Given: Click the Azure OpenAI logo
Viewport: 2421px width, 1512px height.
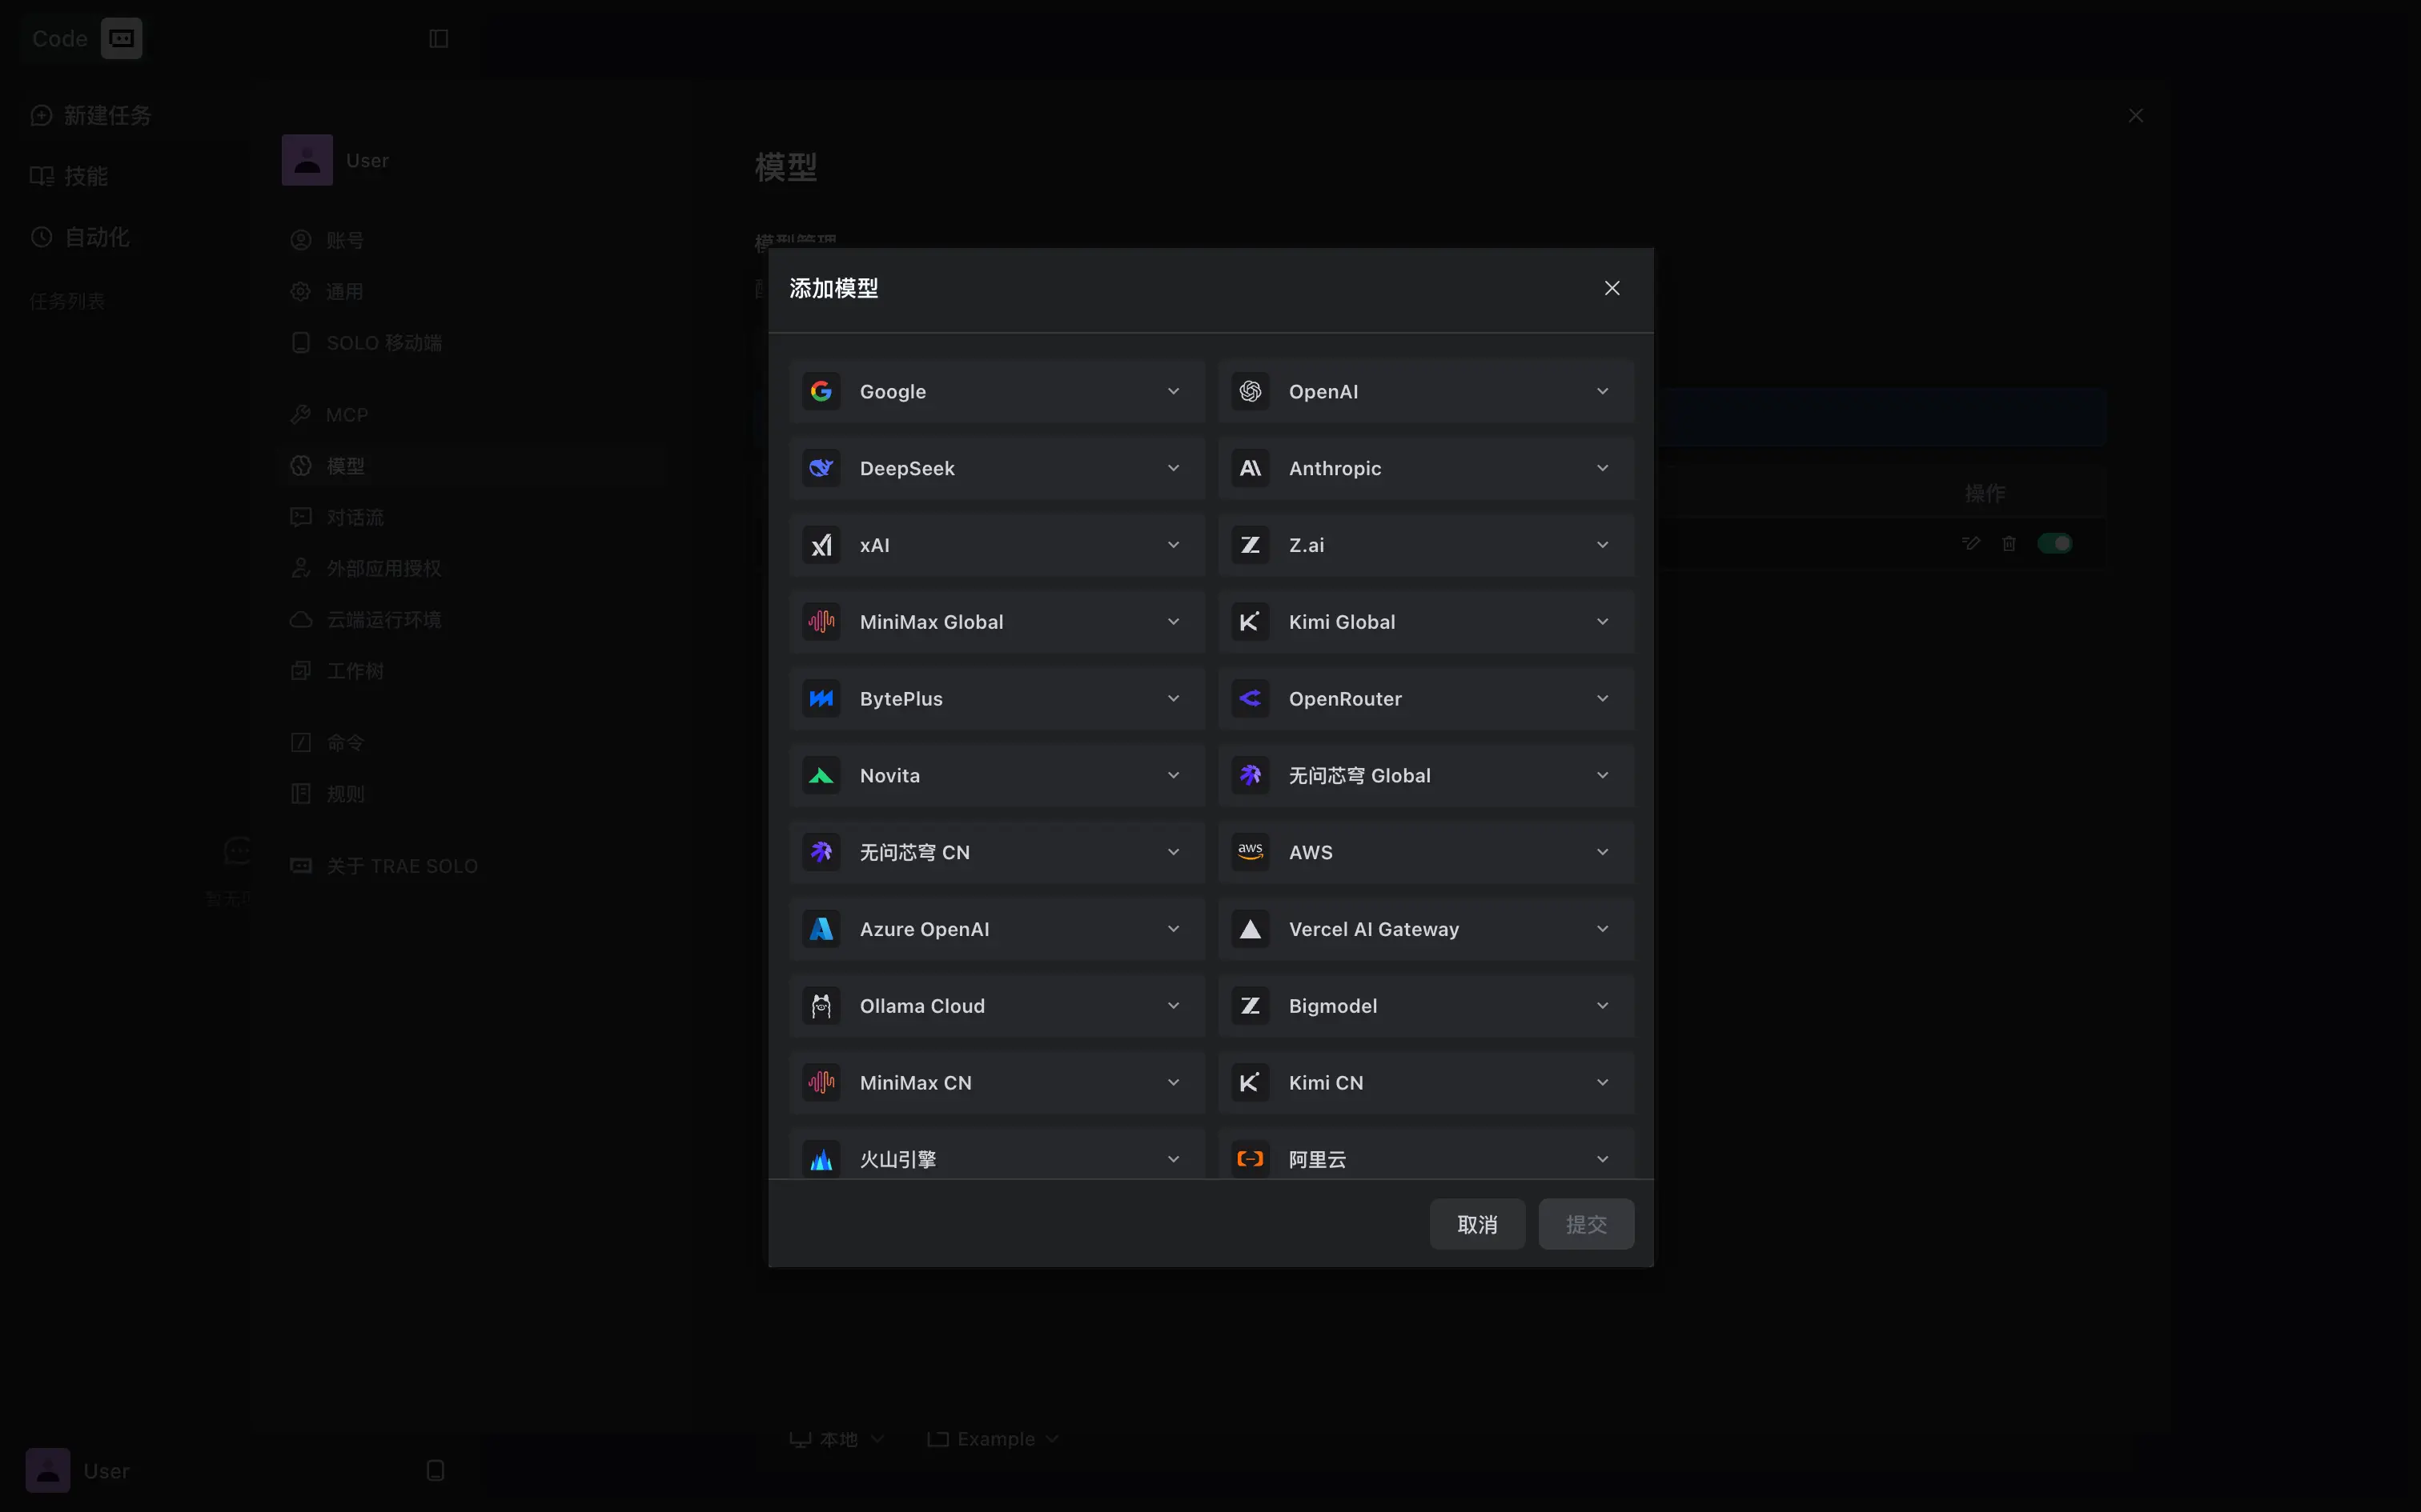Looking at the screenshot, I should point(821,929).
